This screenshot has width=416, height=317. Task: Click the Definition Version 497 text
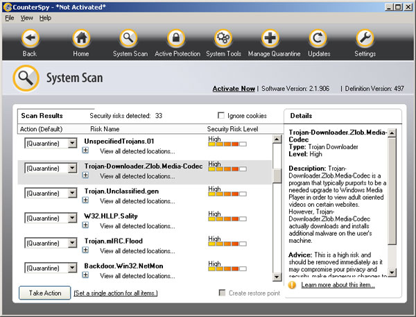point(374,89)
